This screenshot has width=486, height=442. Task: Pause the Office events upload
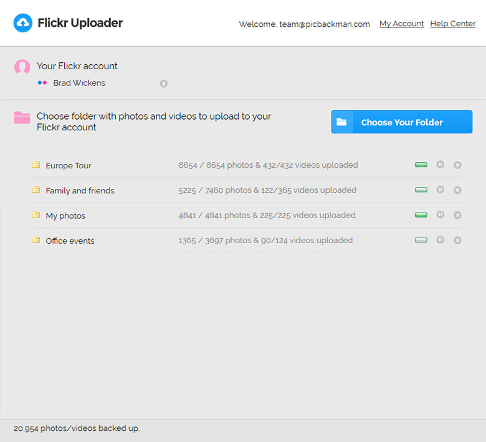[441, 240]
